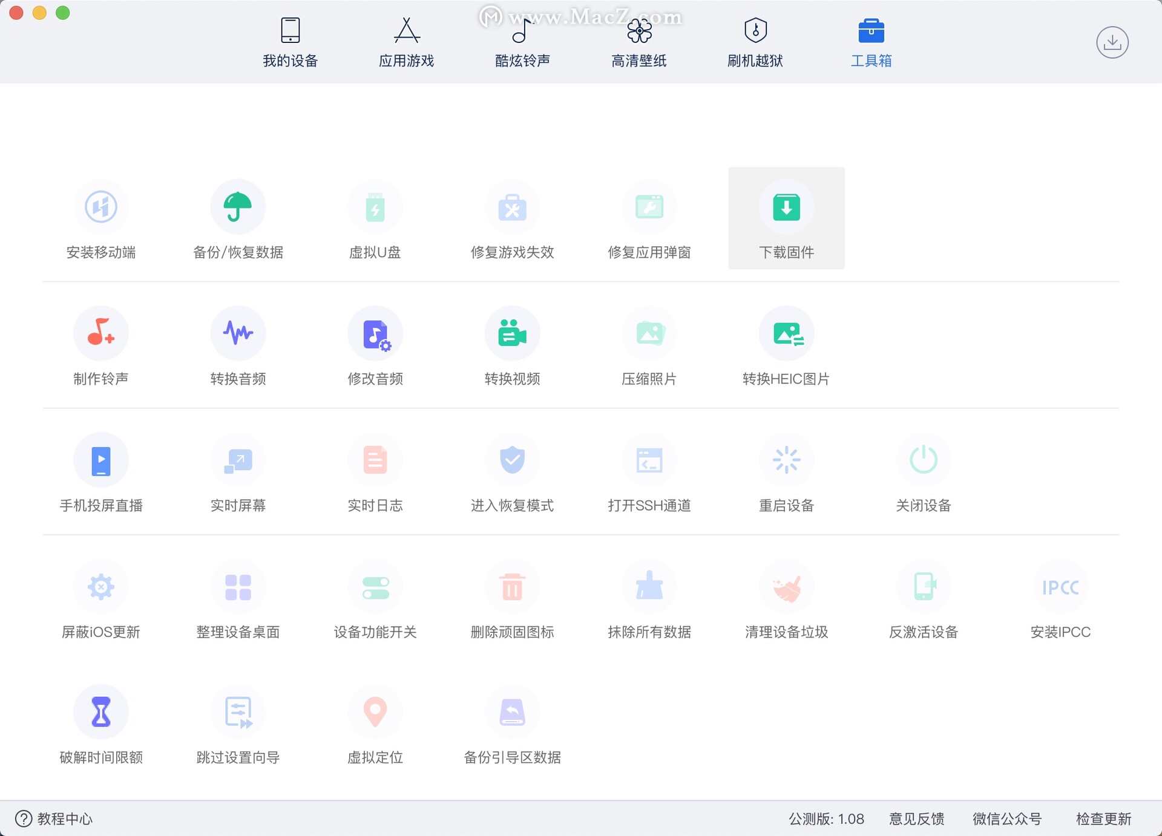Click 检查更新 to check for updates
This screenshot has width=1162, height=836.
point(1103,819)
